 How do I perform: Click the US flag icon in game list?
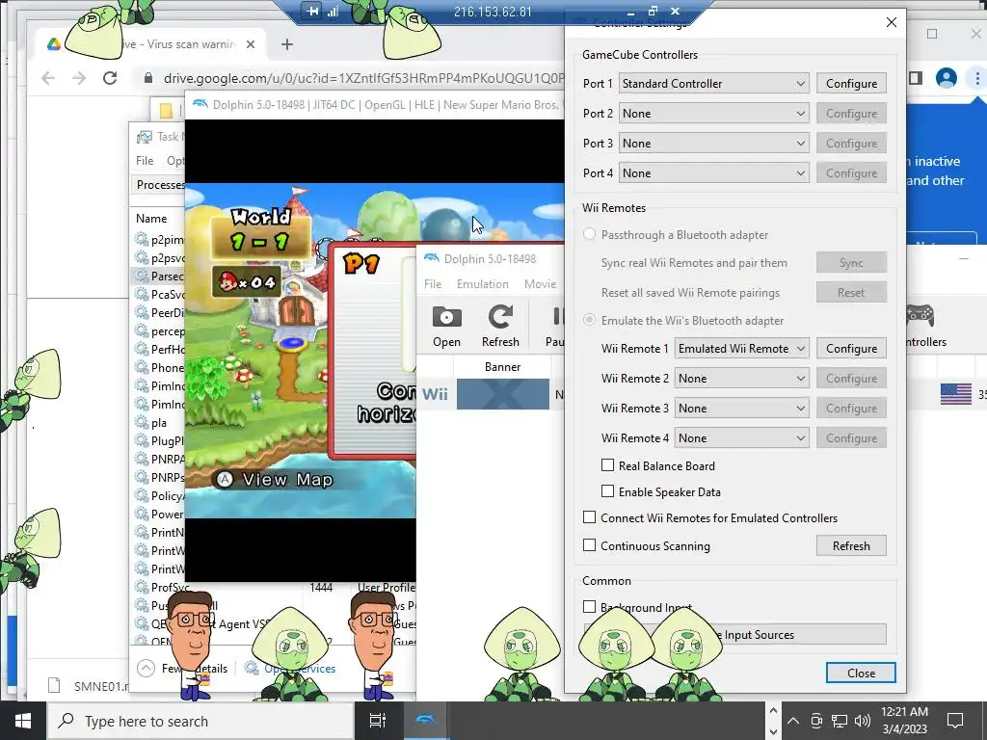pos(955,394)
